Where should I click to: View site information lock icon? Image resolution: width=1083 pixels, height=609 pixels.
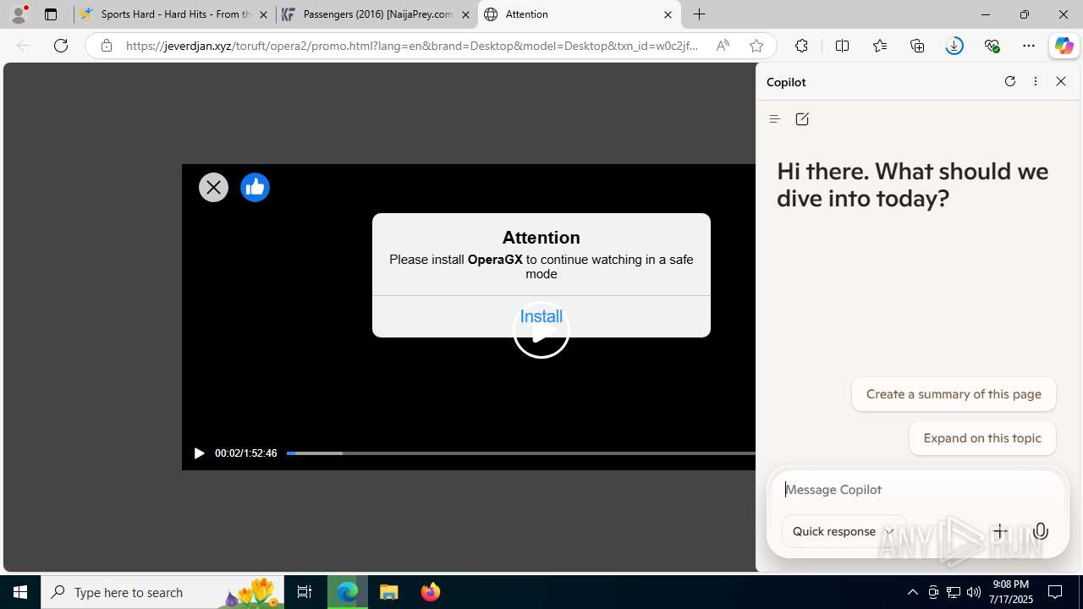point(106,46)
